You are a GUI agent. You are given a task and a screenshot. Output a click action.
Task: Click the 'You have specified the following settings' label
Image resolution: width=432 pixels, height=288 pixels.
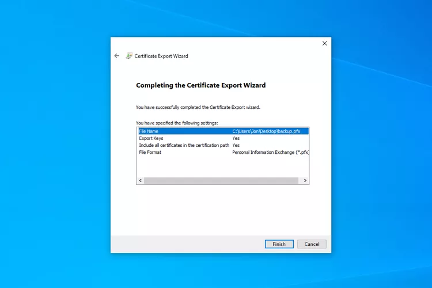pyautogui.click(x=177, y=123)
